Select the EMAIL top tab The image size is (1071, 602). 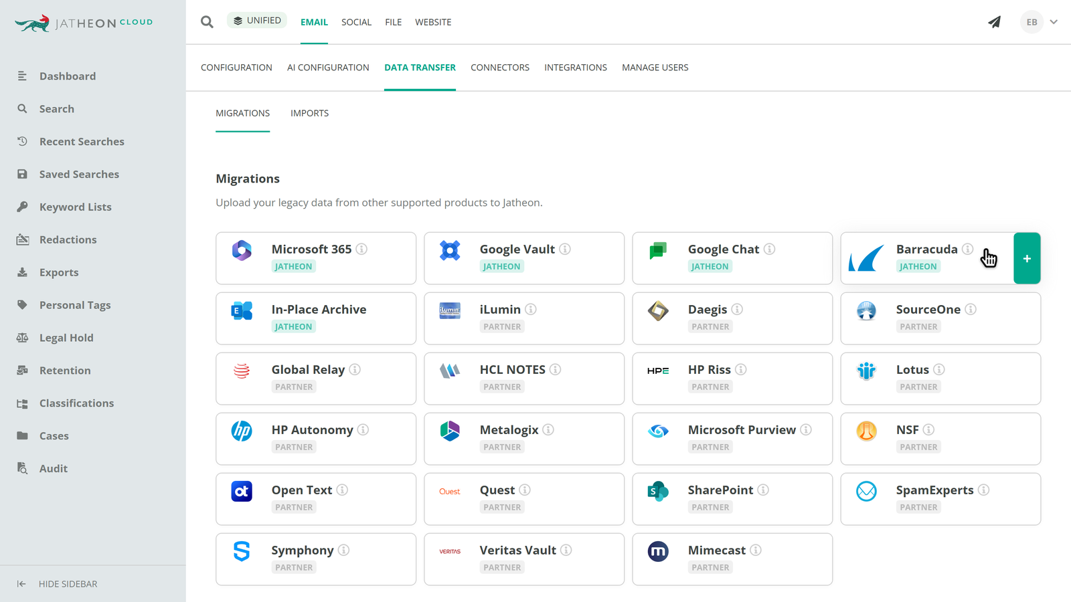pyautogui.click(x=314, y=22)
